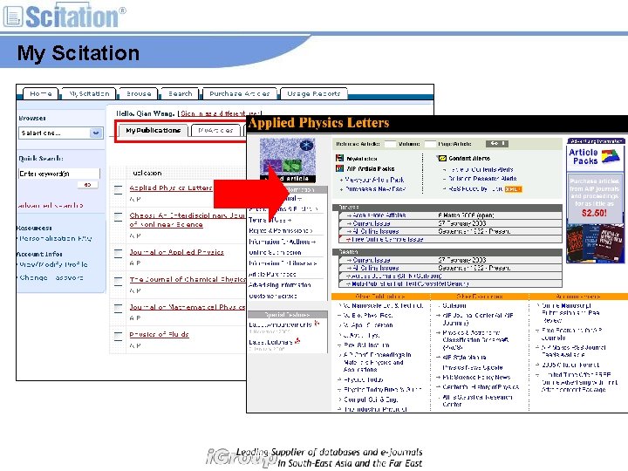Open the Physics of Fluids link
Viewport: 628px width, 471px height.
coord(159,334)
